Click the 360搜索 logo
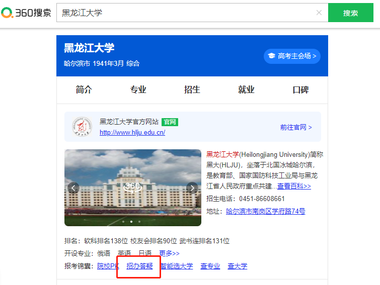Screen dimensions: 380x285 click(x=26, y=13)
